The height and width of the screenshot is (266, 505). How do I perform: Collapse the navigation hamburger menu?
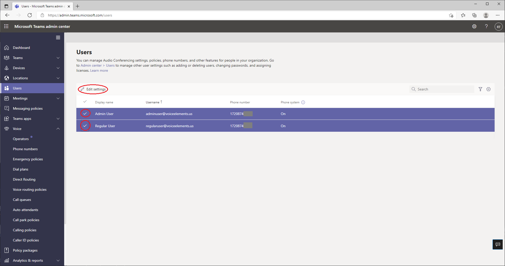click(x=58, y=37)
